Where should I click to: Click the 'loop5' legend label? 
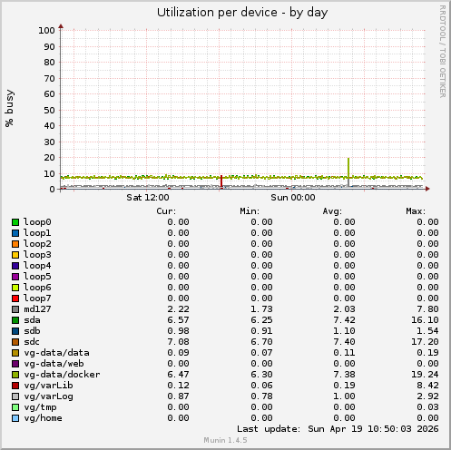coord(37,277)
